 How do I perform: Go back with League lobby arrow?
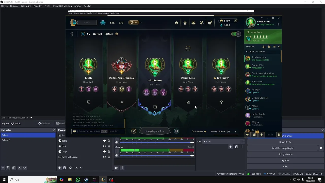pos(72,34)
